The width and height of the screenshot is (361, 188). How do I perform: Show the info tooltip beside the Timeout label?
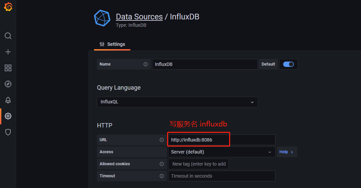click(162, 176)
